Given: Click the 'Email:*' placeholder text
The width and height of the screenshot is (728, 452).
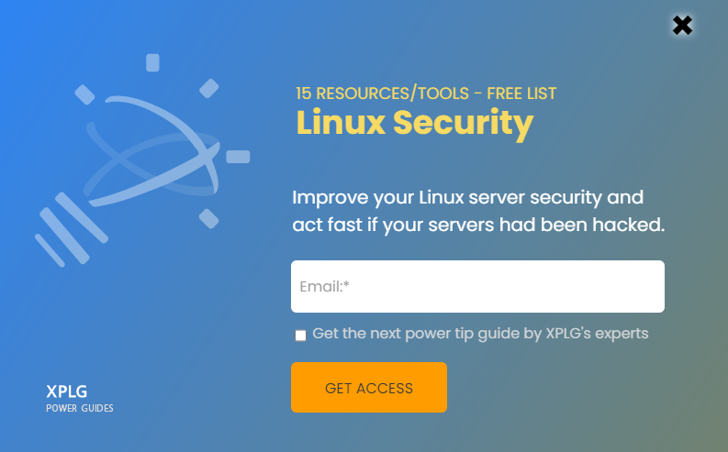Looking at the screenshot, I should 325,286.
